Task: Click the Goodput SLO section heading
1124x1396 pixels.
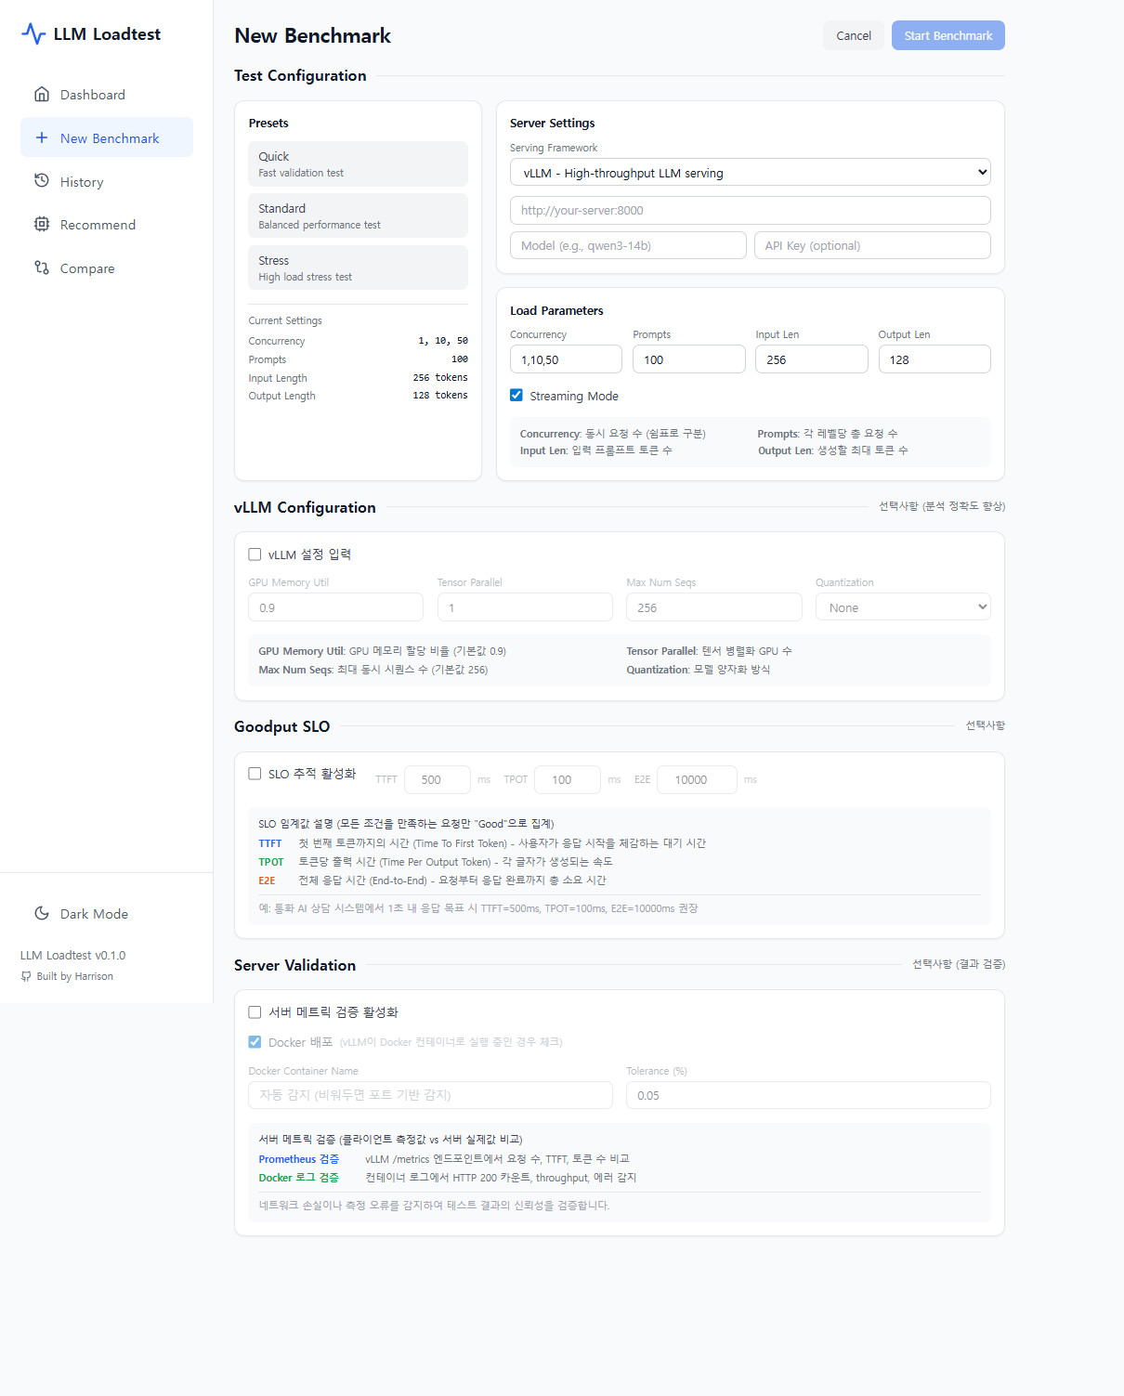Action: 282,726
